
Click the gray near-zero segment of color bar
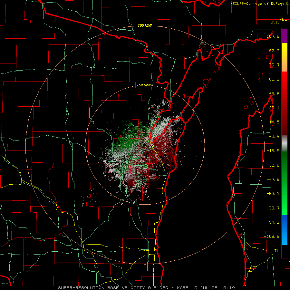pyautogui.click(x=285, y=143)
